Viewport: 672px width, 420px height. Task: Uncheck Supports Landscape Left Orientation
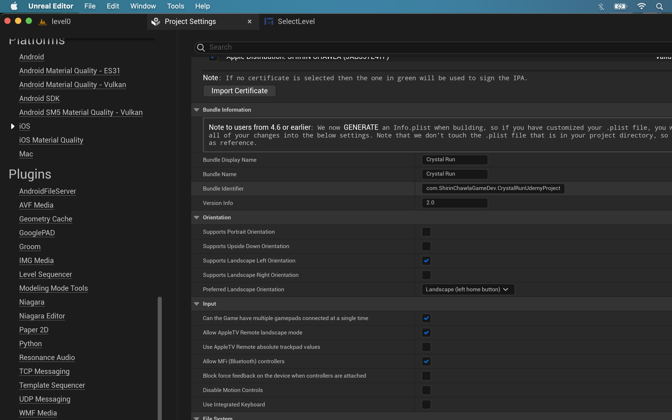(x=426, y=261)
